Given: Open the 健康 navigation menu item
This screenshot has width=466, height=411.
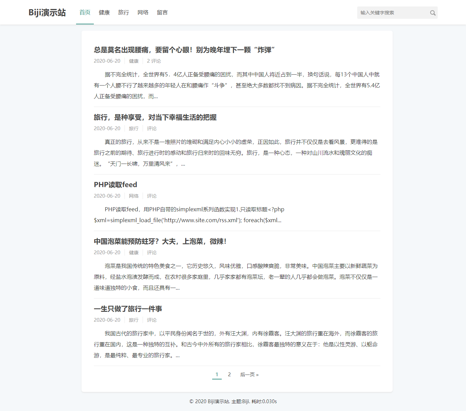Looking at the screenshot, I should pos(104,13).
